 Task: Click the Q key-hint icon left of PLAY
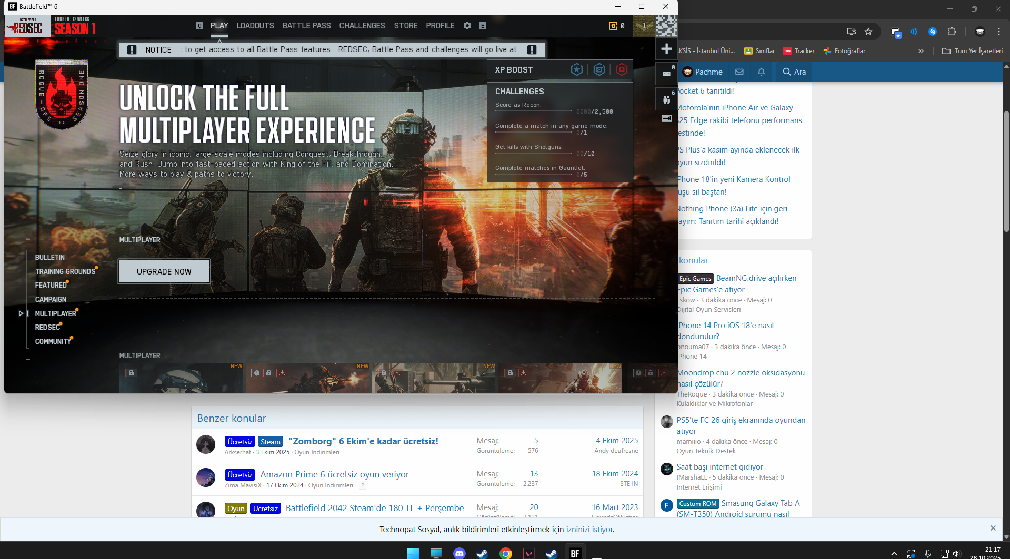[x=199, y=26]
